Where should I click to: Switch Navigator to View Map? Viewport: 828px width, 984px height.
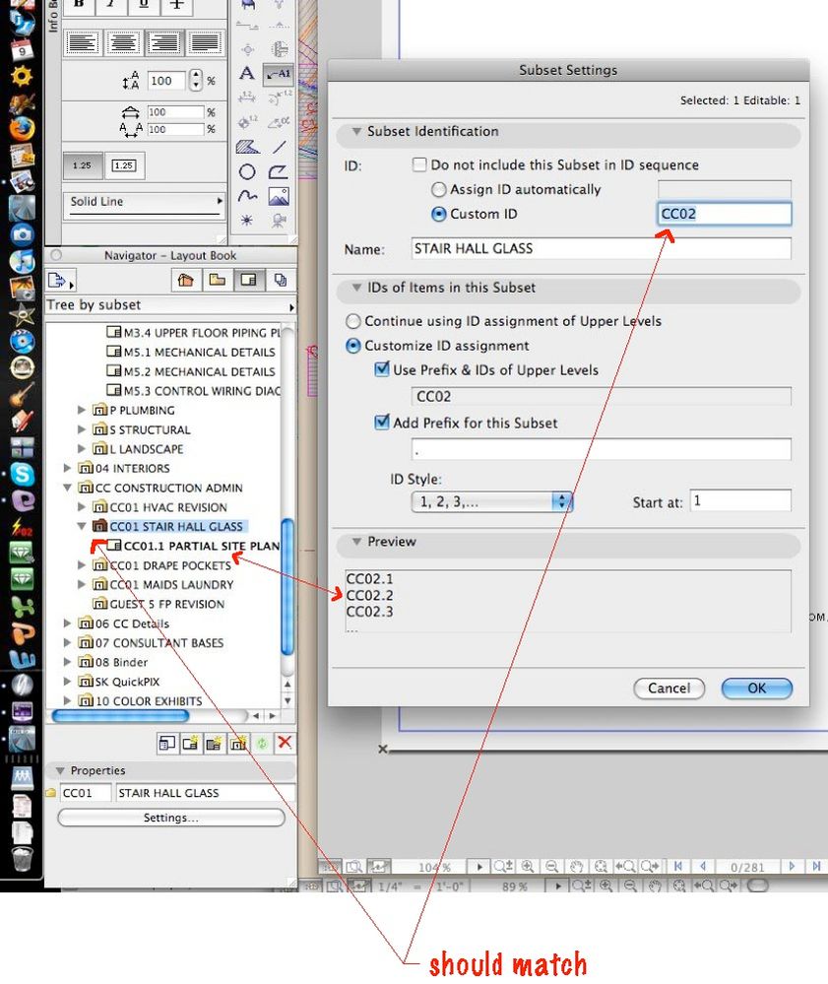(217, 280)
